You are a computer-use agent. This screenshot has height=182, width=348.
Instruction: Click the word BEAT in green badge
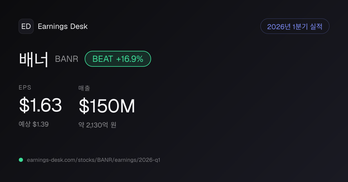click(x=103, y=59)
